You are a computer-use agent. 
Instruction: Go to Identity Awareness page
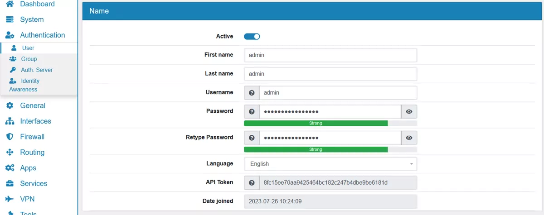30,81
